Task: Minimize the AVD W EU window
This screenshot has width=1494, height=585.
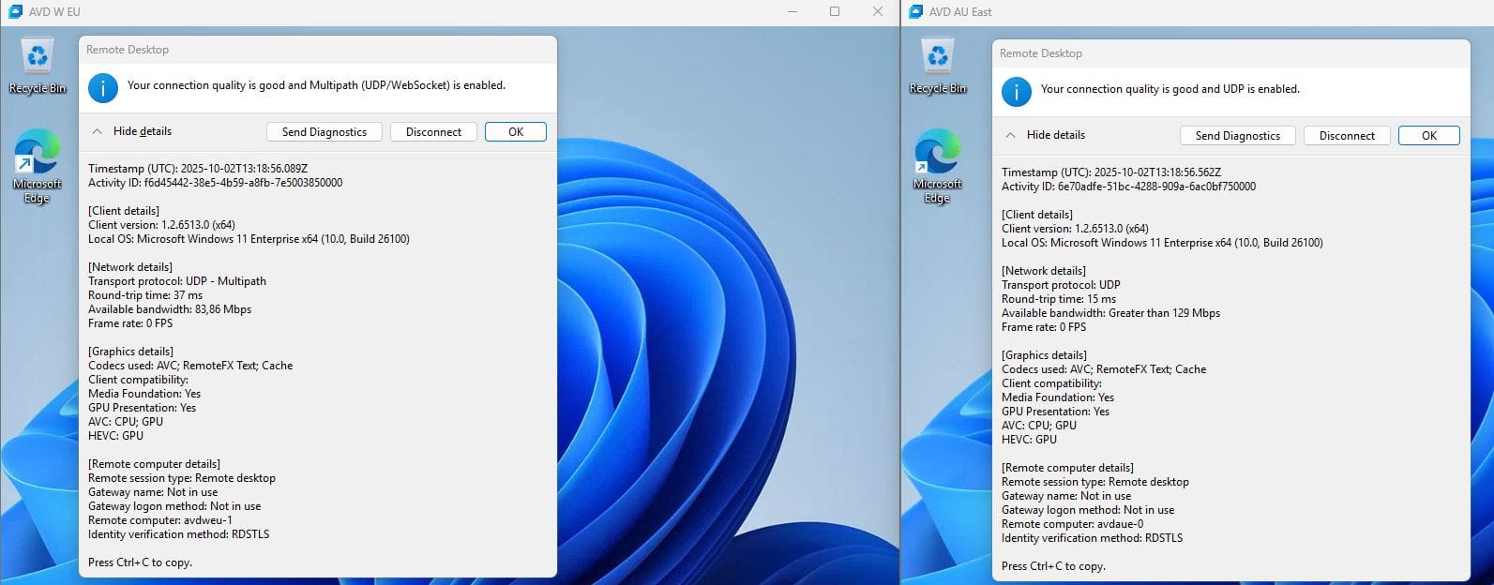Action: point(792,12)
